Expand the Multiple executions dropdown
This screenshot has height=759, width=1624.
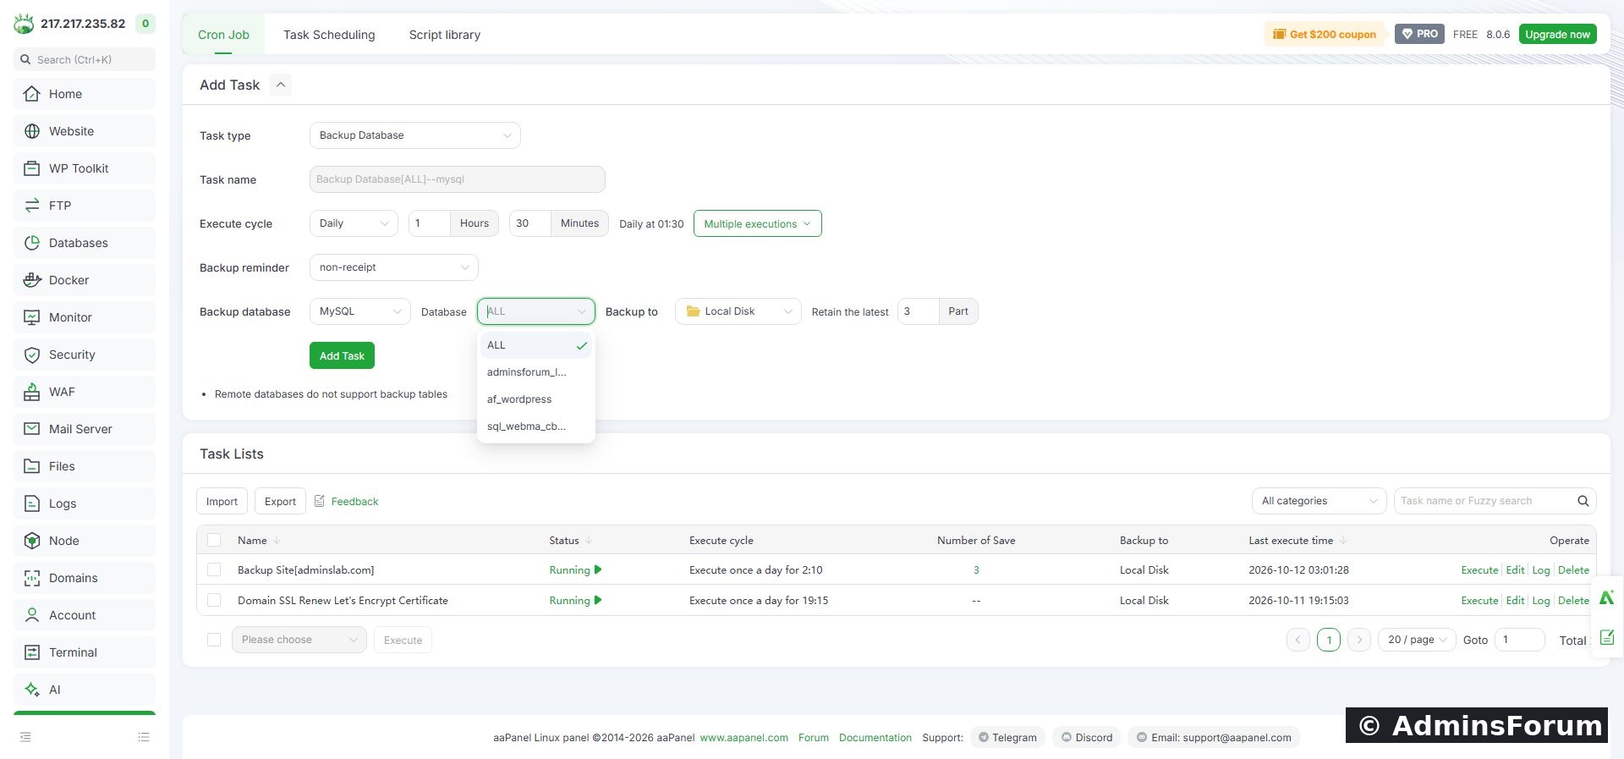pyautogui.click(x=757, y=223)
